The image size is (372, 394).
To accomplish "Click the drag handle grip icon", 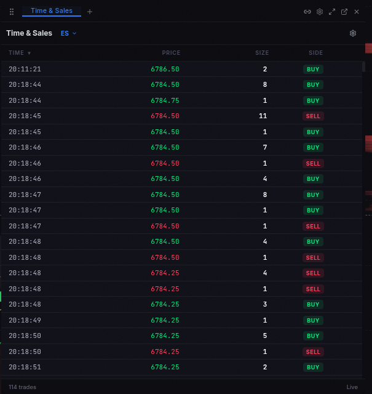I will pyautogui.click(x=12, y=12).
